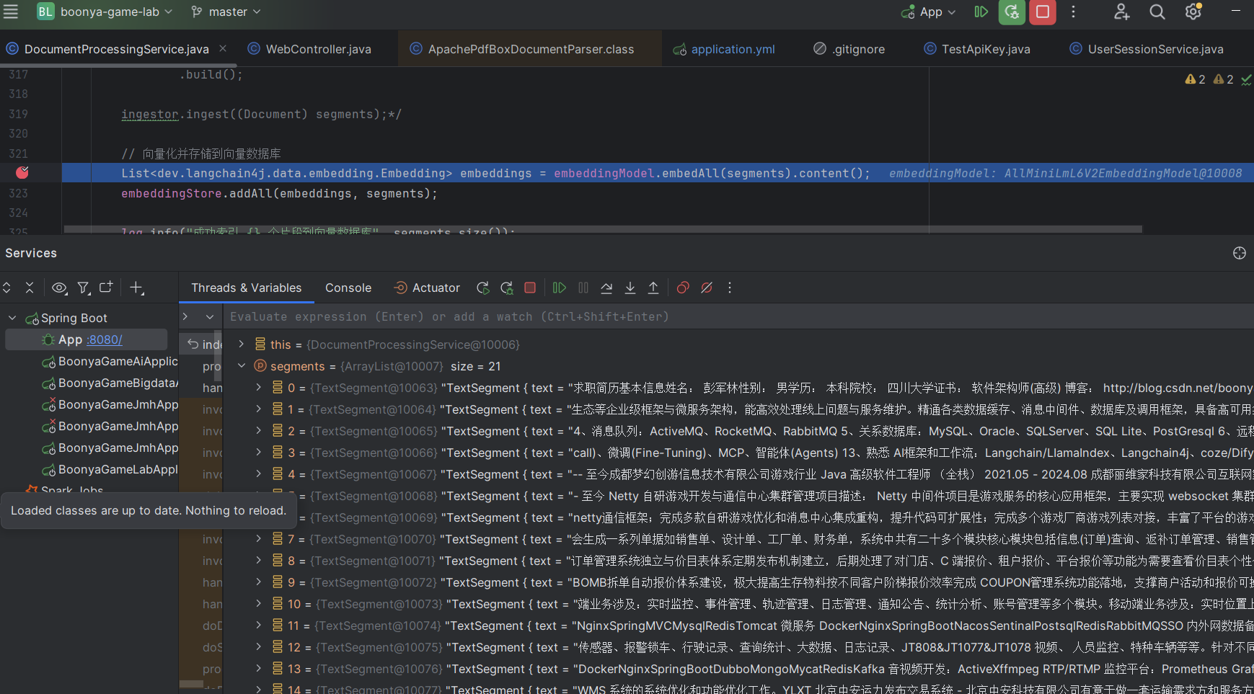Click the Step Into icon
This screenshot has width=1254, height=694.
[x=630, y=288]
